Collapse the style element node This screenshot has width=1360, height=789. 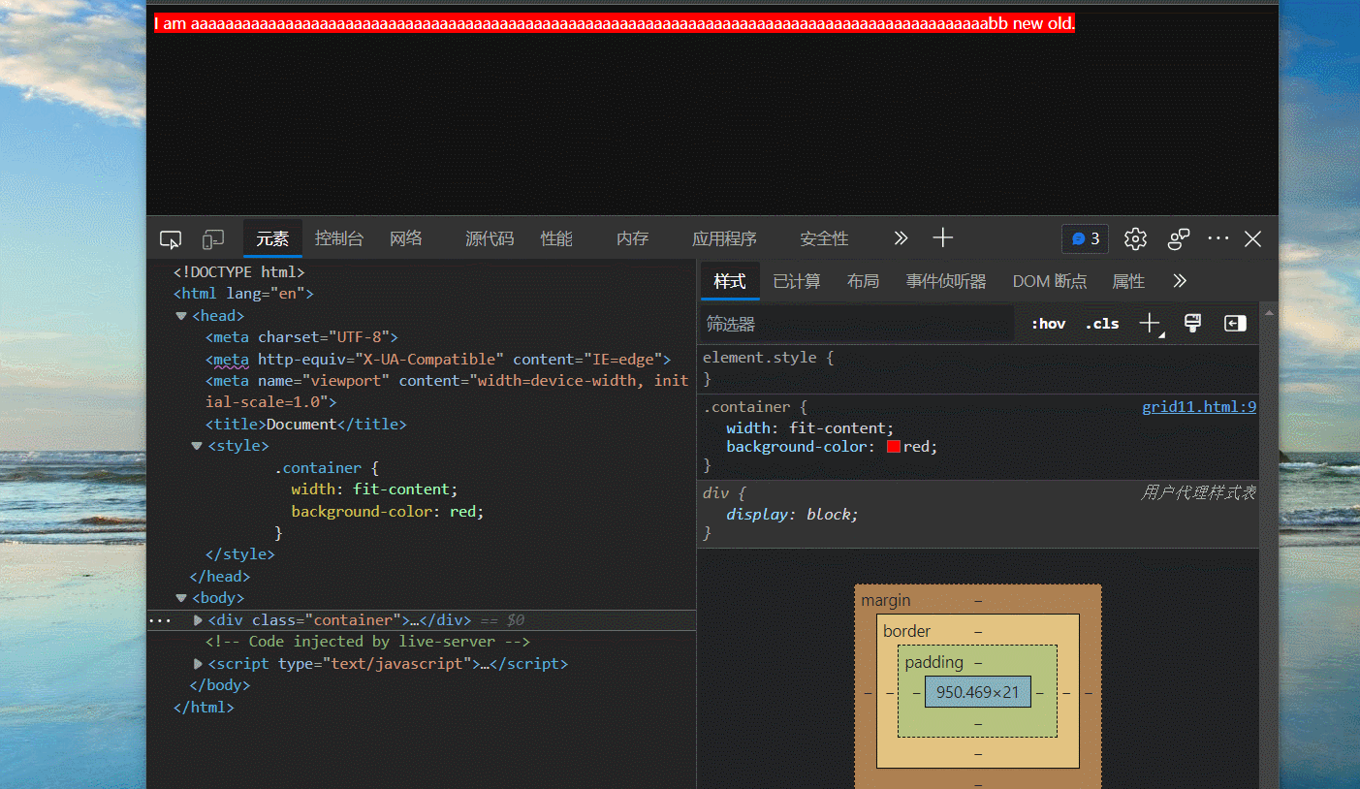coord(197,446)
